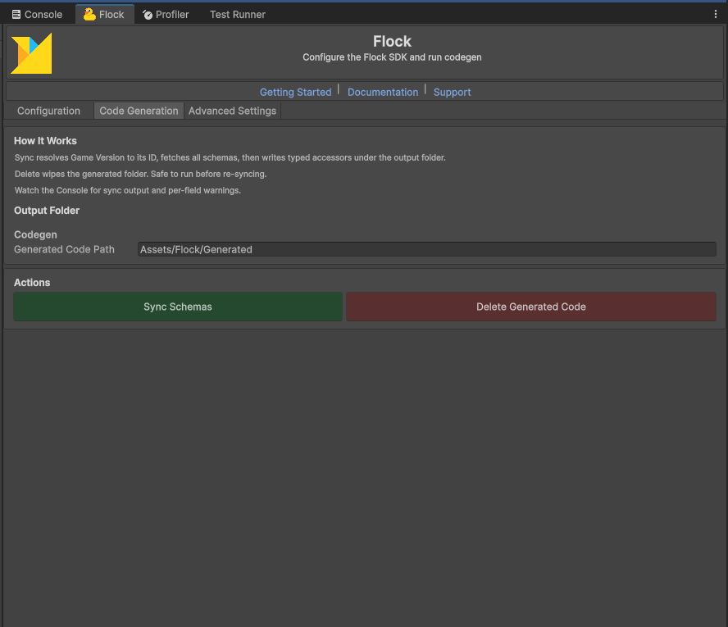Screen dimensions: 728x627
Task: Click the Console tab list icon
Action: tap(16, 15)
